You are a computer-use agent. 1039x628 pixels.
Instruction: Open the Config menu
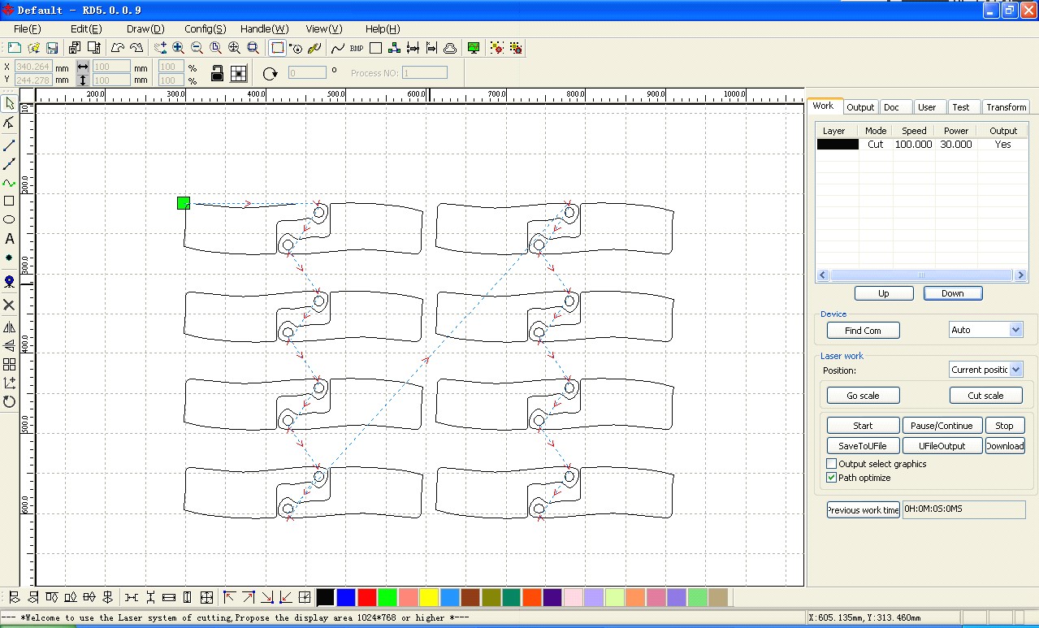pos(206,28)
